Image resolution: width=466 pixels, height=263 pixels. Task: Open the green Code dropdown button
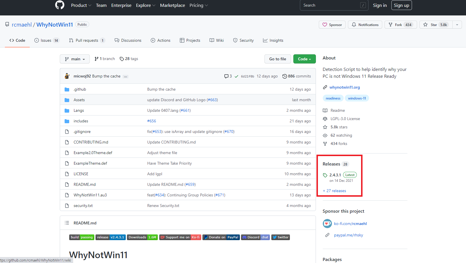click(304, 59)
